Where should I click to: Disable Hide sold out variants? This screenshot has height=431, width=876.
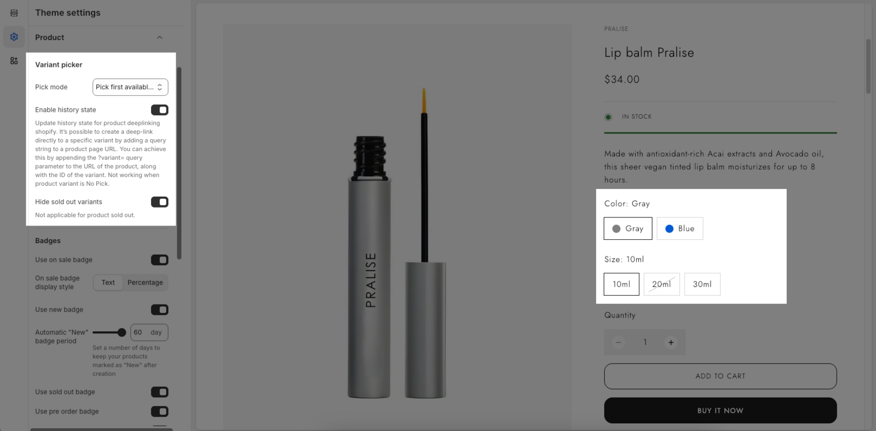tap(160, 202)
